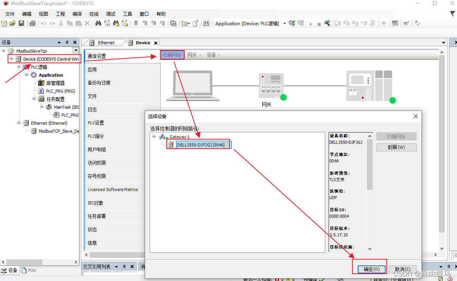
Task: Open the 网关 dropdown in the communication toolbar
Action: pos(194,55)
